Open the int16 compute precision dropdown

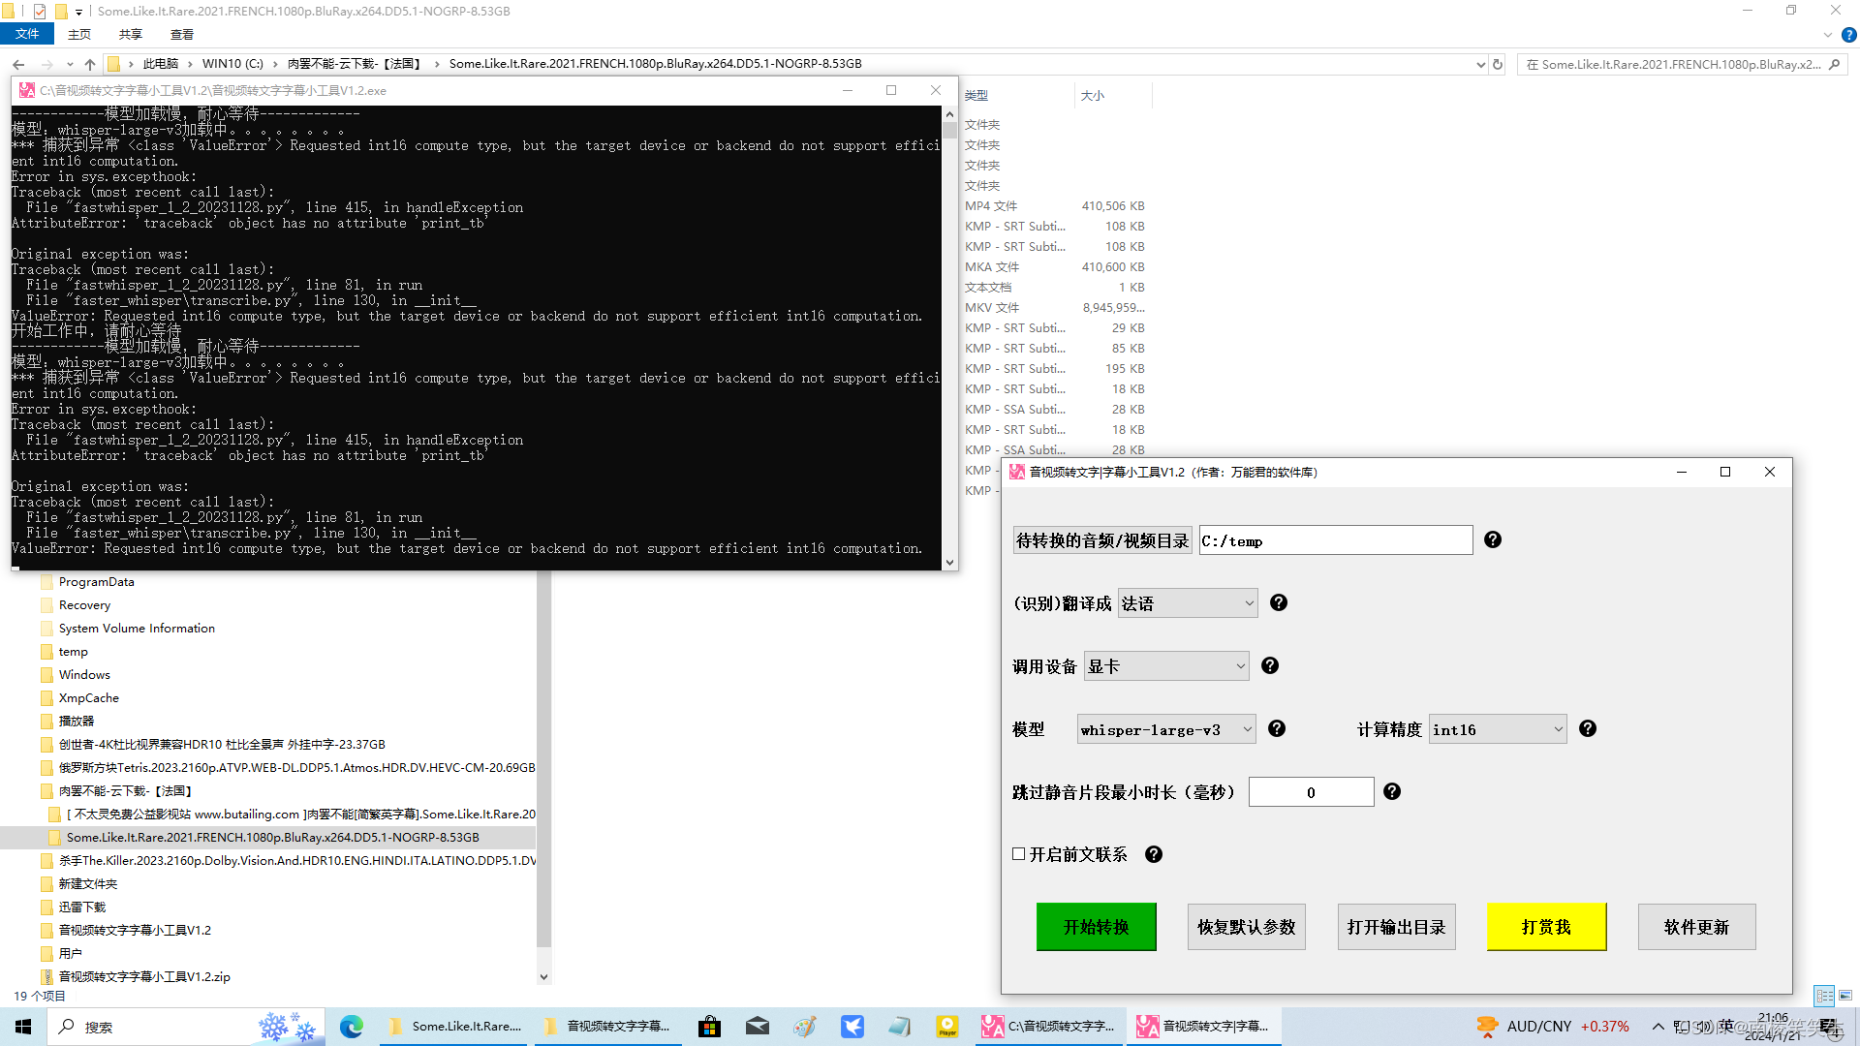click(x=1498, y=729)
